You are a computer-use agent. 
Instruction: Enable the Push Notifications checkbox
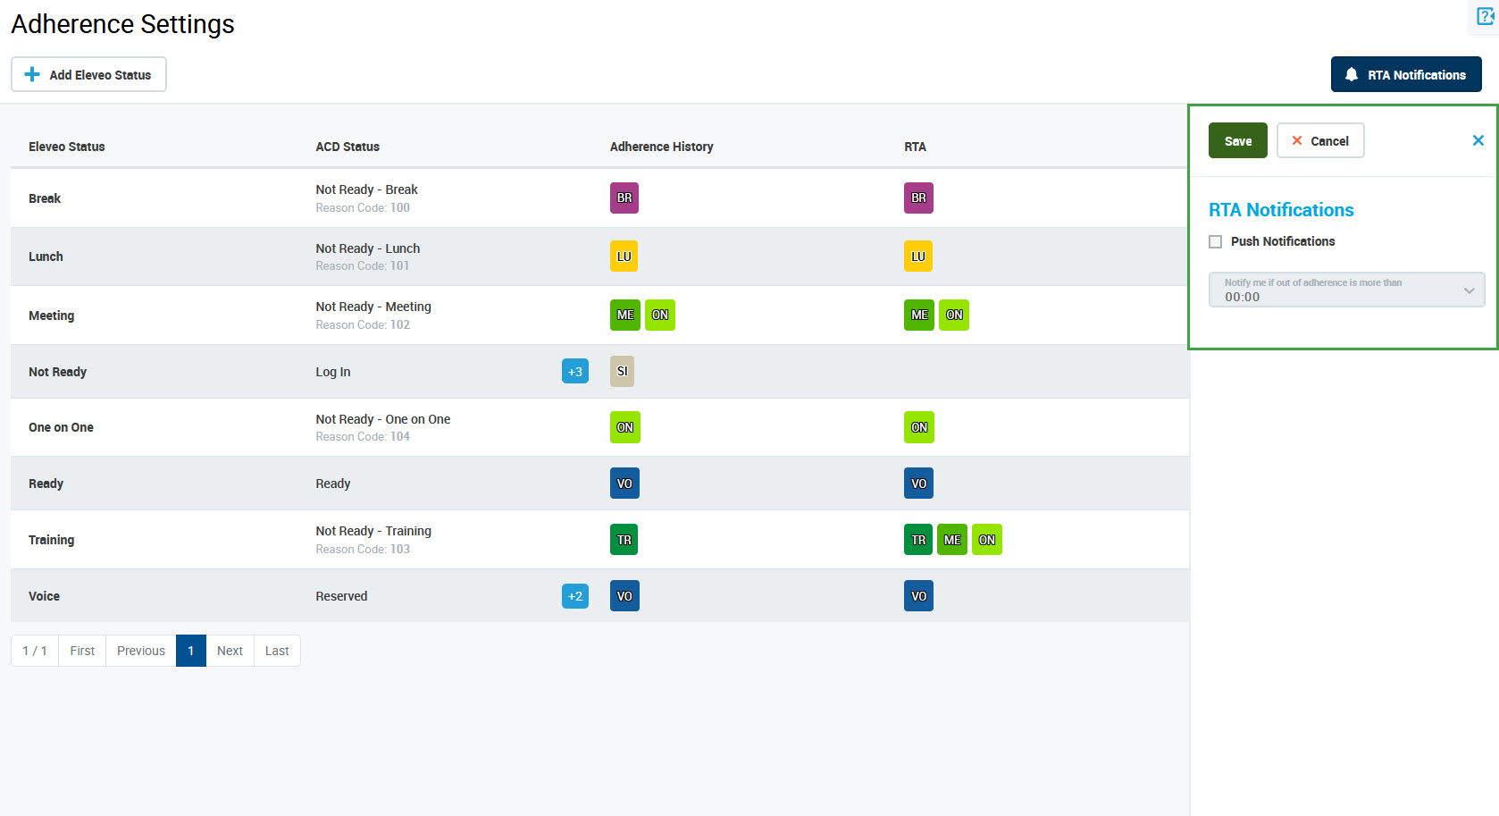1215,242
